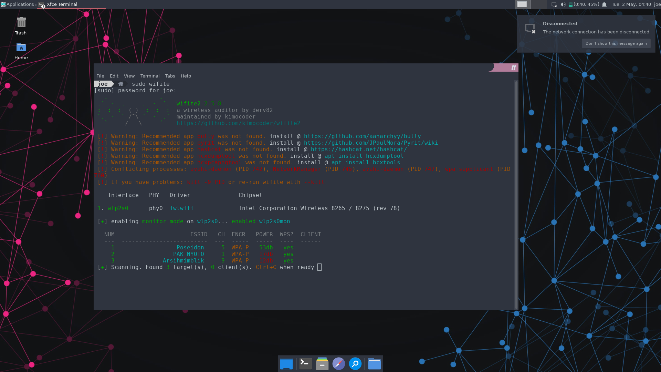Click the notification bell tray icon
Screen dimensions: 661x372
click(x=604, y=4)
